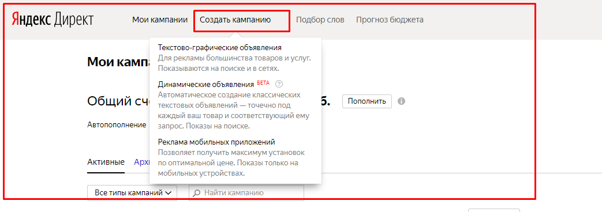The width and height of the screenshot is (602, 212).
Task: Open the Мои кампании page
Action: (160, 20)
